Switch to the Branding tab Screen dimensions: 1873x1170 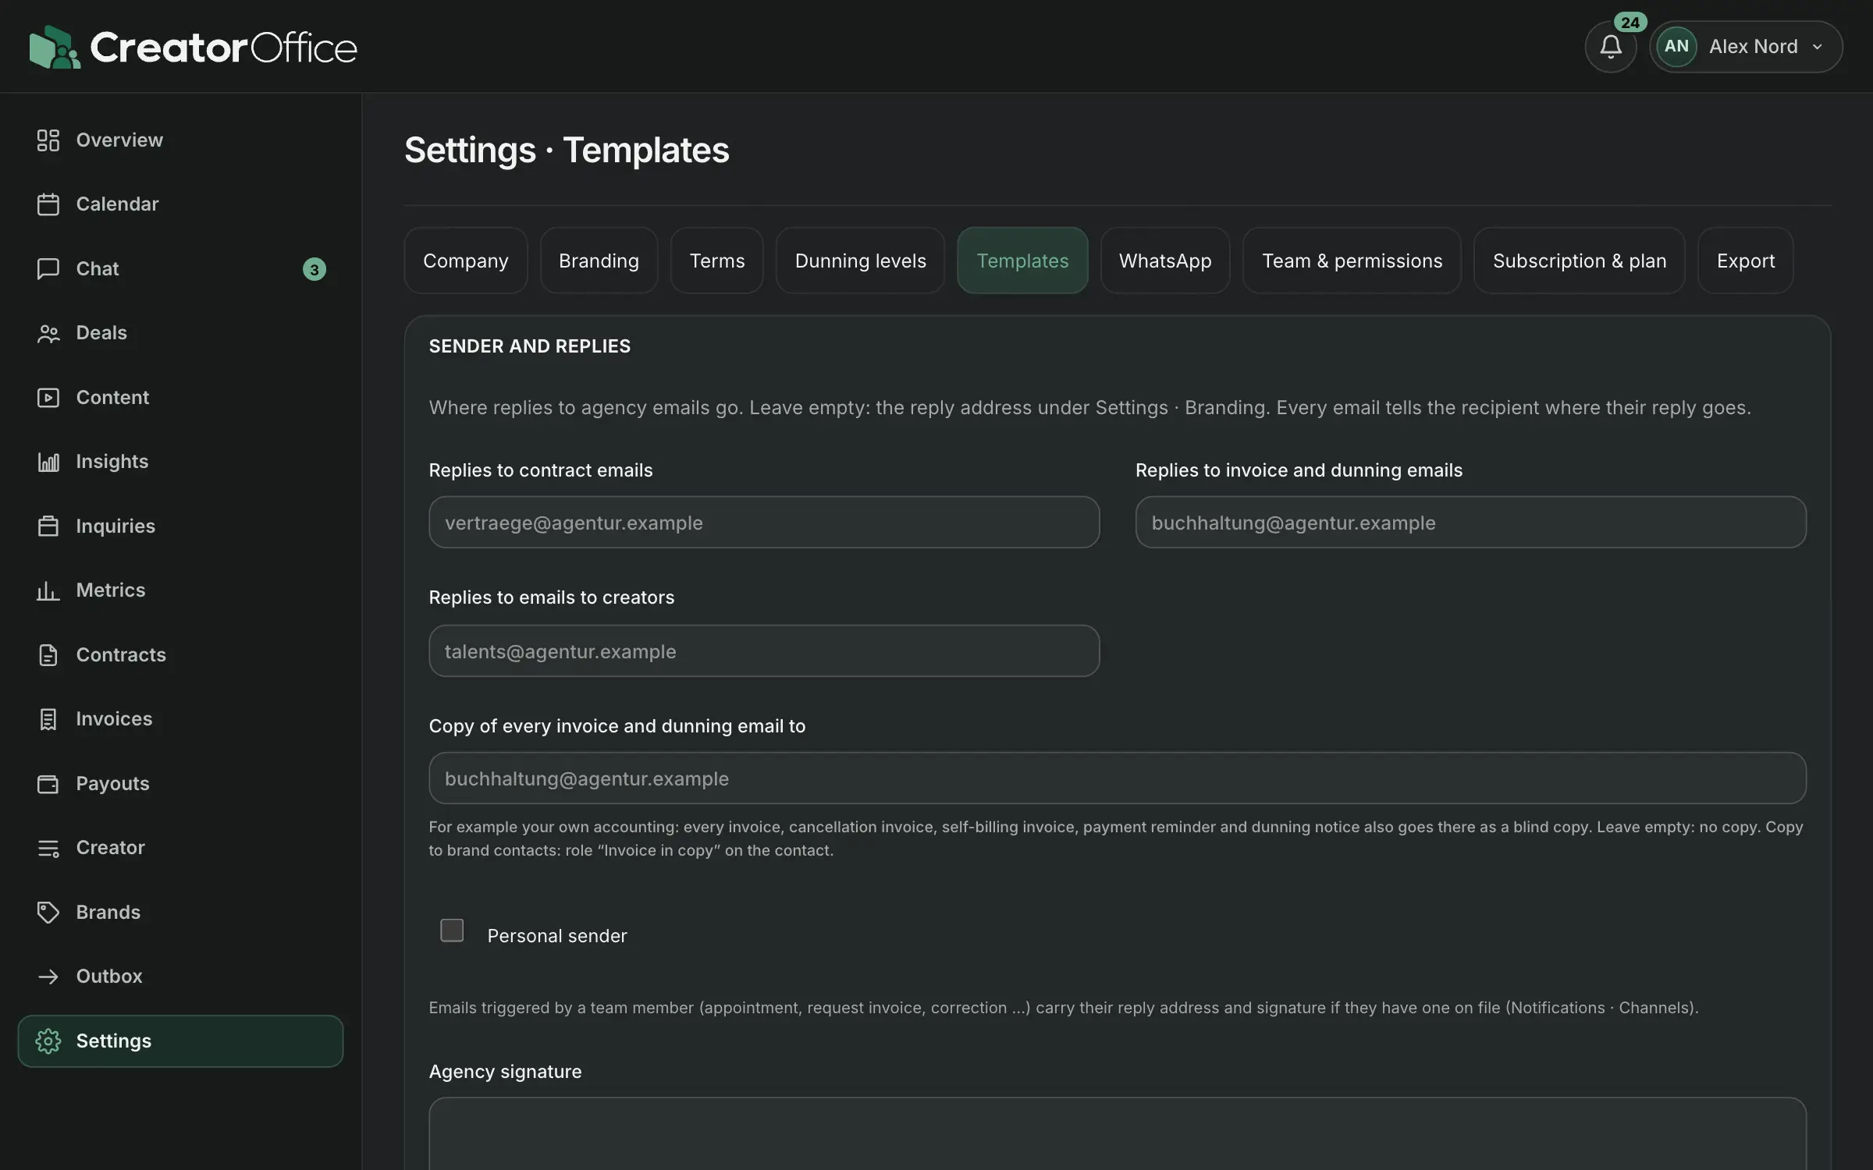point(599,261)
